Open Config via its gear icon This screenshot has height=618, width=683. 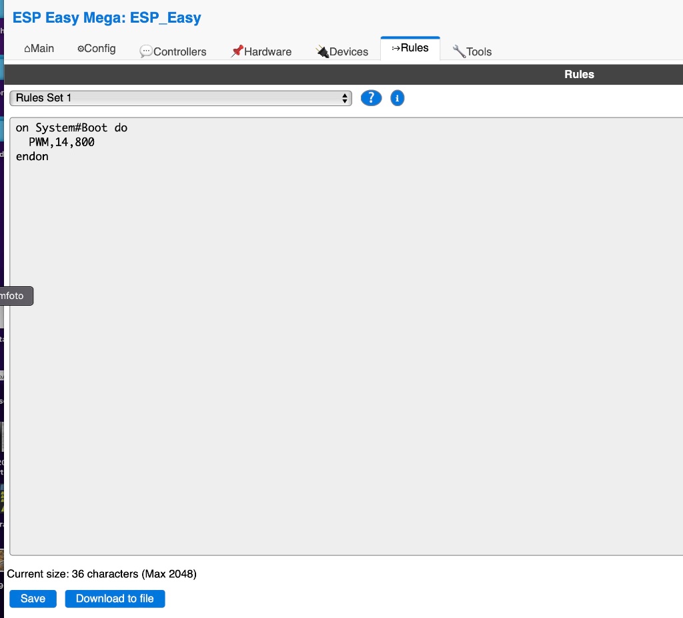point(81,49)
